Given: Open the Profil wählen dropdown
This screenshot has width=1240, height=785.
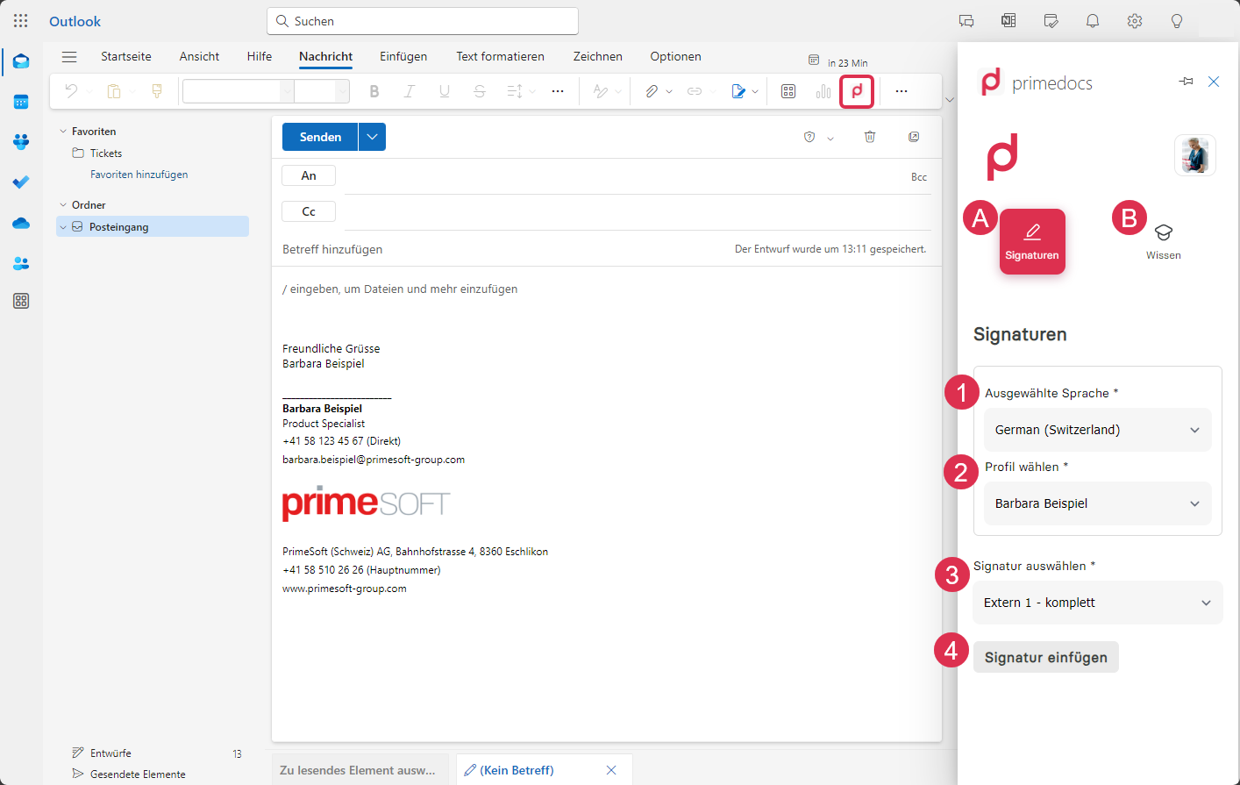Looking at the screenshot, I should tap(1098, 503).
